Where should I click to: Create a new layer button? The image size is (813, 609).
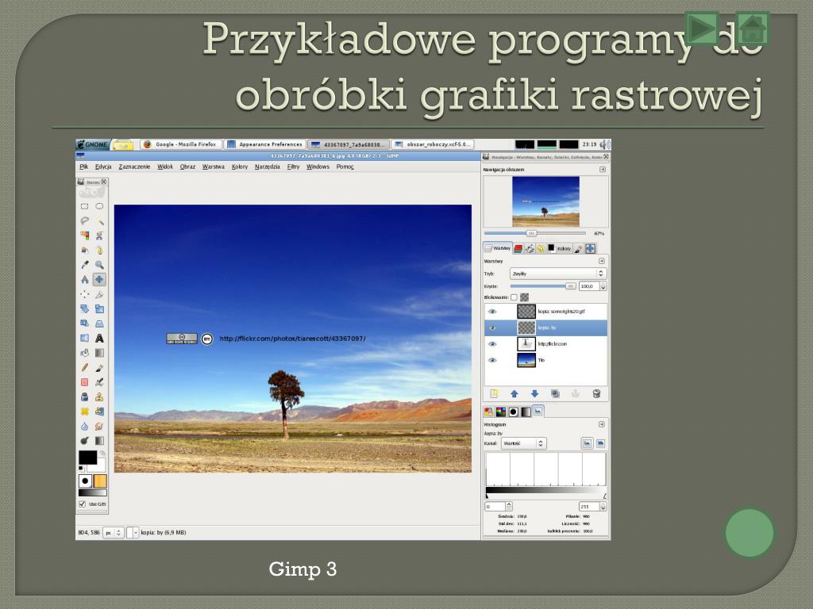coord(494,393)
